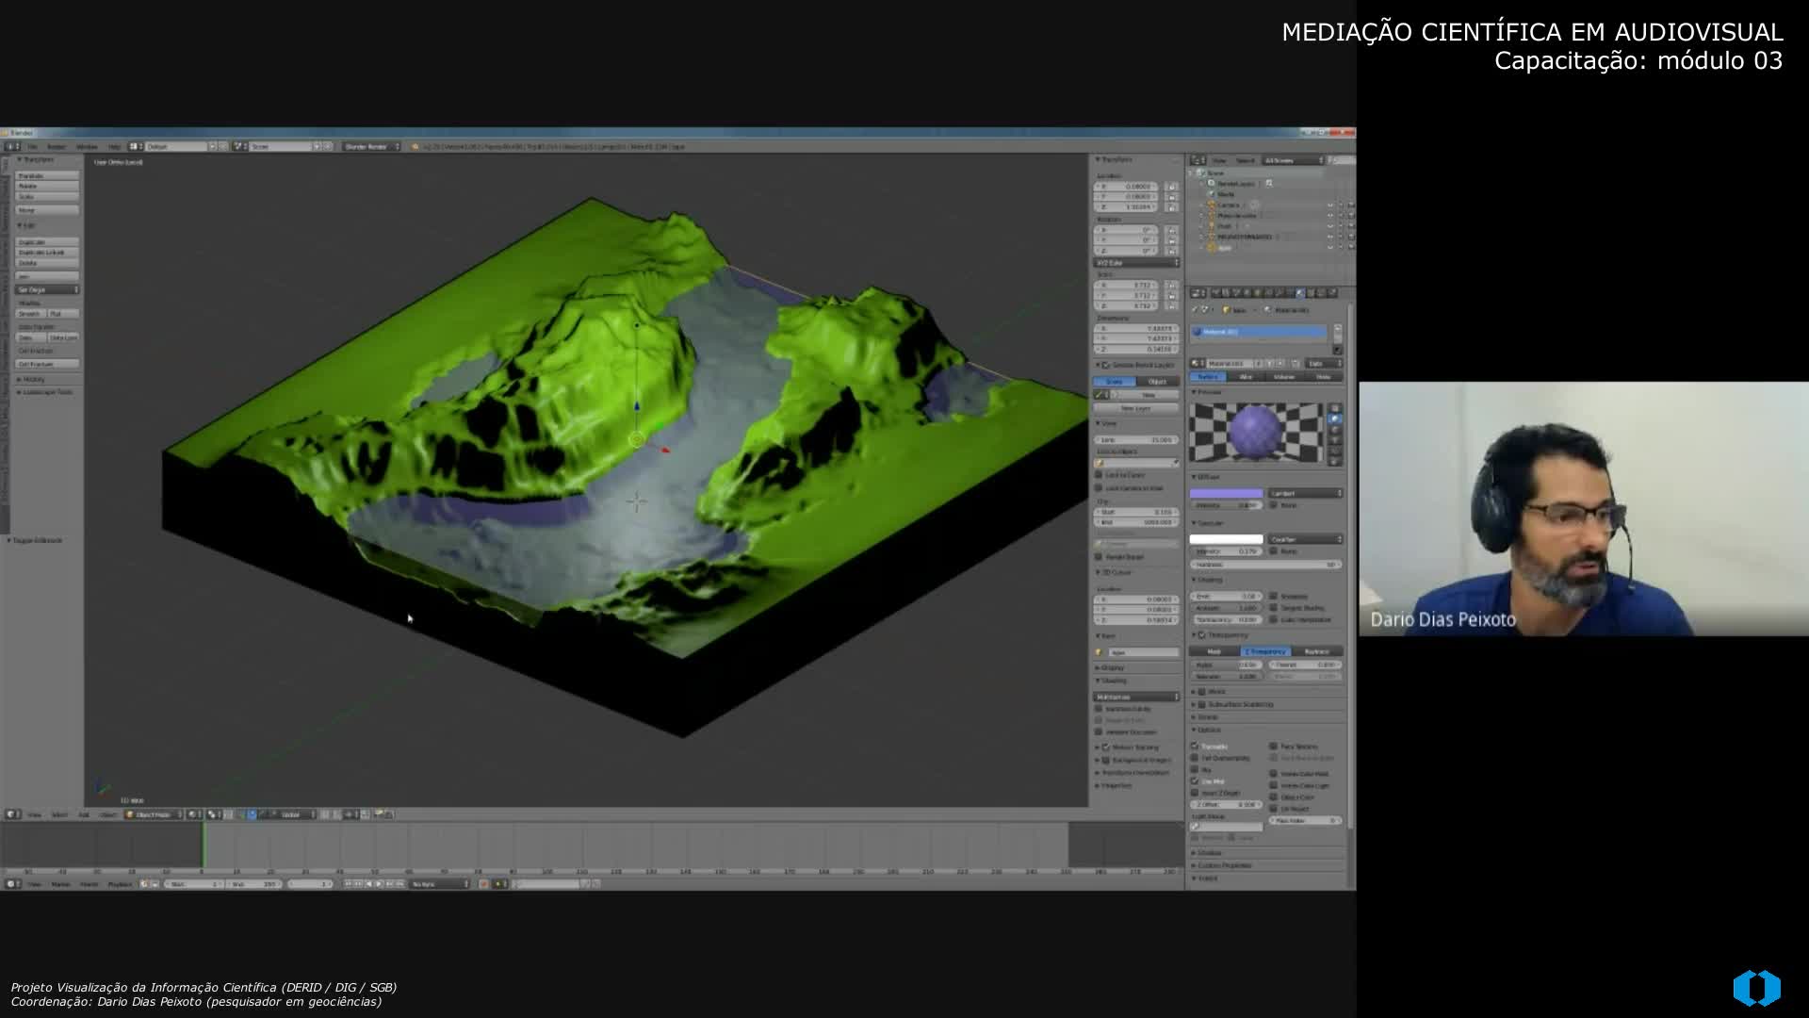Screen dimensions: 1809x1018
Task: Click the Duplicate button
Action: point(47,242)
